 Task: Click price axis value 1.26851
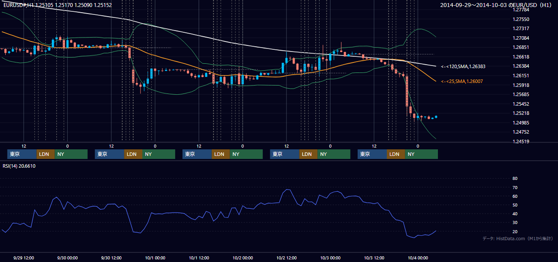tap(520, 47)
